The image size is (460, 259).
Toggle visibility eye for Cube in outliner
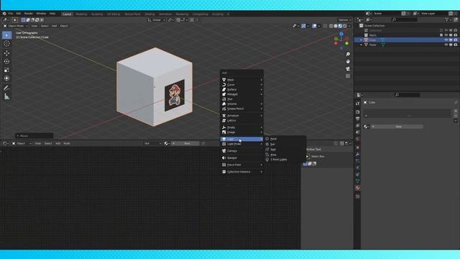446,40
